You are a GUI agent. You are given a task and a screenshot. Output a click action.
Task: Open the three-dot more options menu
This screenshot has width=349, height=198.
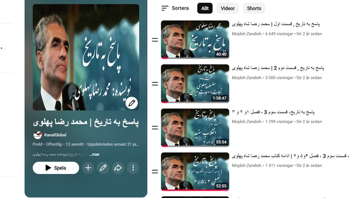133,168
